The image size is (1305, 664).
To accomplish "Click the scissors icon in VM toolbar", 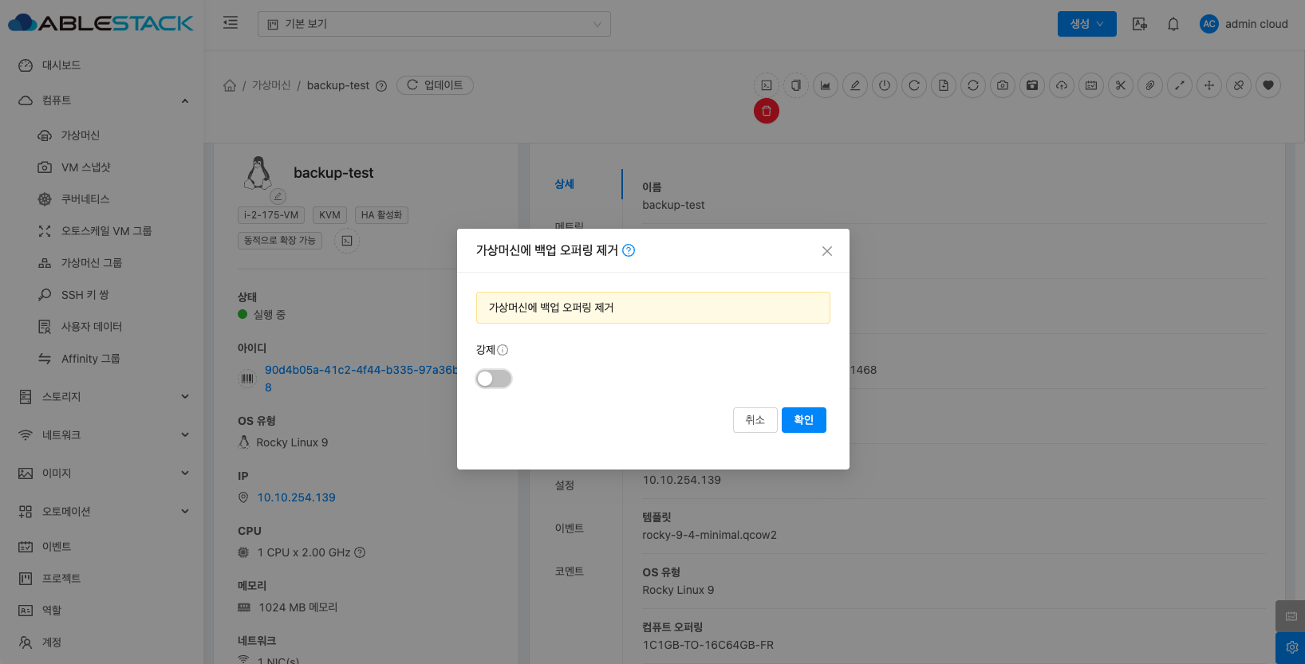I will (1120, 85).
